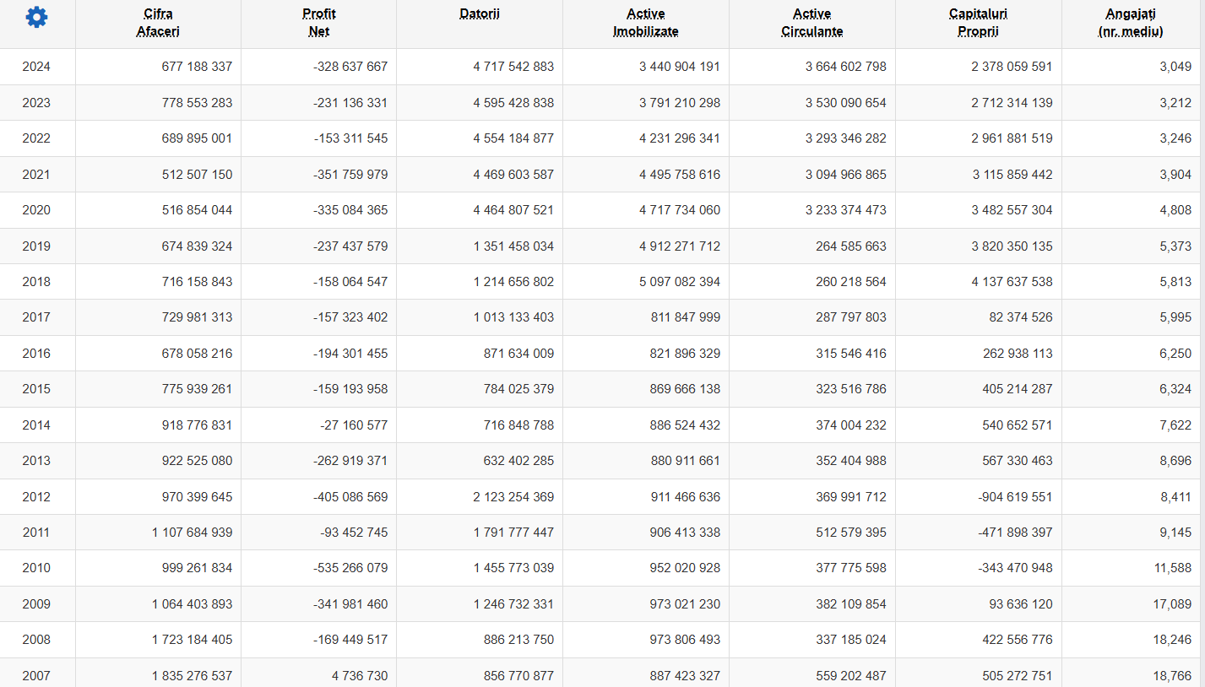Click current assets value 3 664 602 798
The width and height of the screenshot is (1205, 687).
(846, 67)
